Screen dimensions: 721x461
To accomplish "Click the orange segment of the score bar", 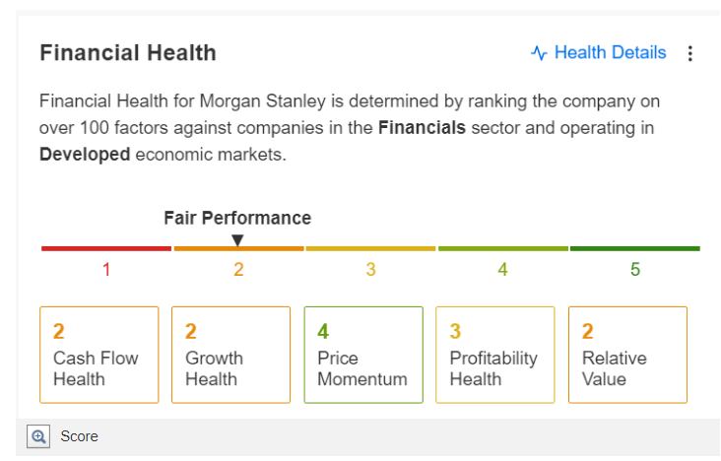I will (x=238, y=248).
